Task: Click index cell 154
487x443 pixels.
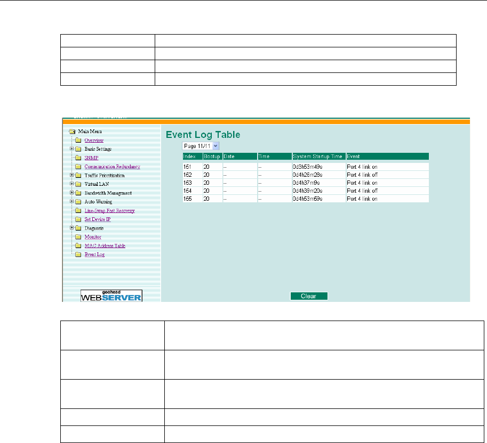Action: [193, 191]
